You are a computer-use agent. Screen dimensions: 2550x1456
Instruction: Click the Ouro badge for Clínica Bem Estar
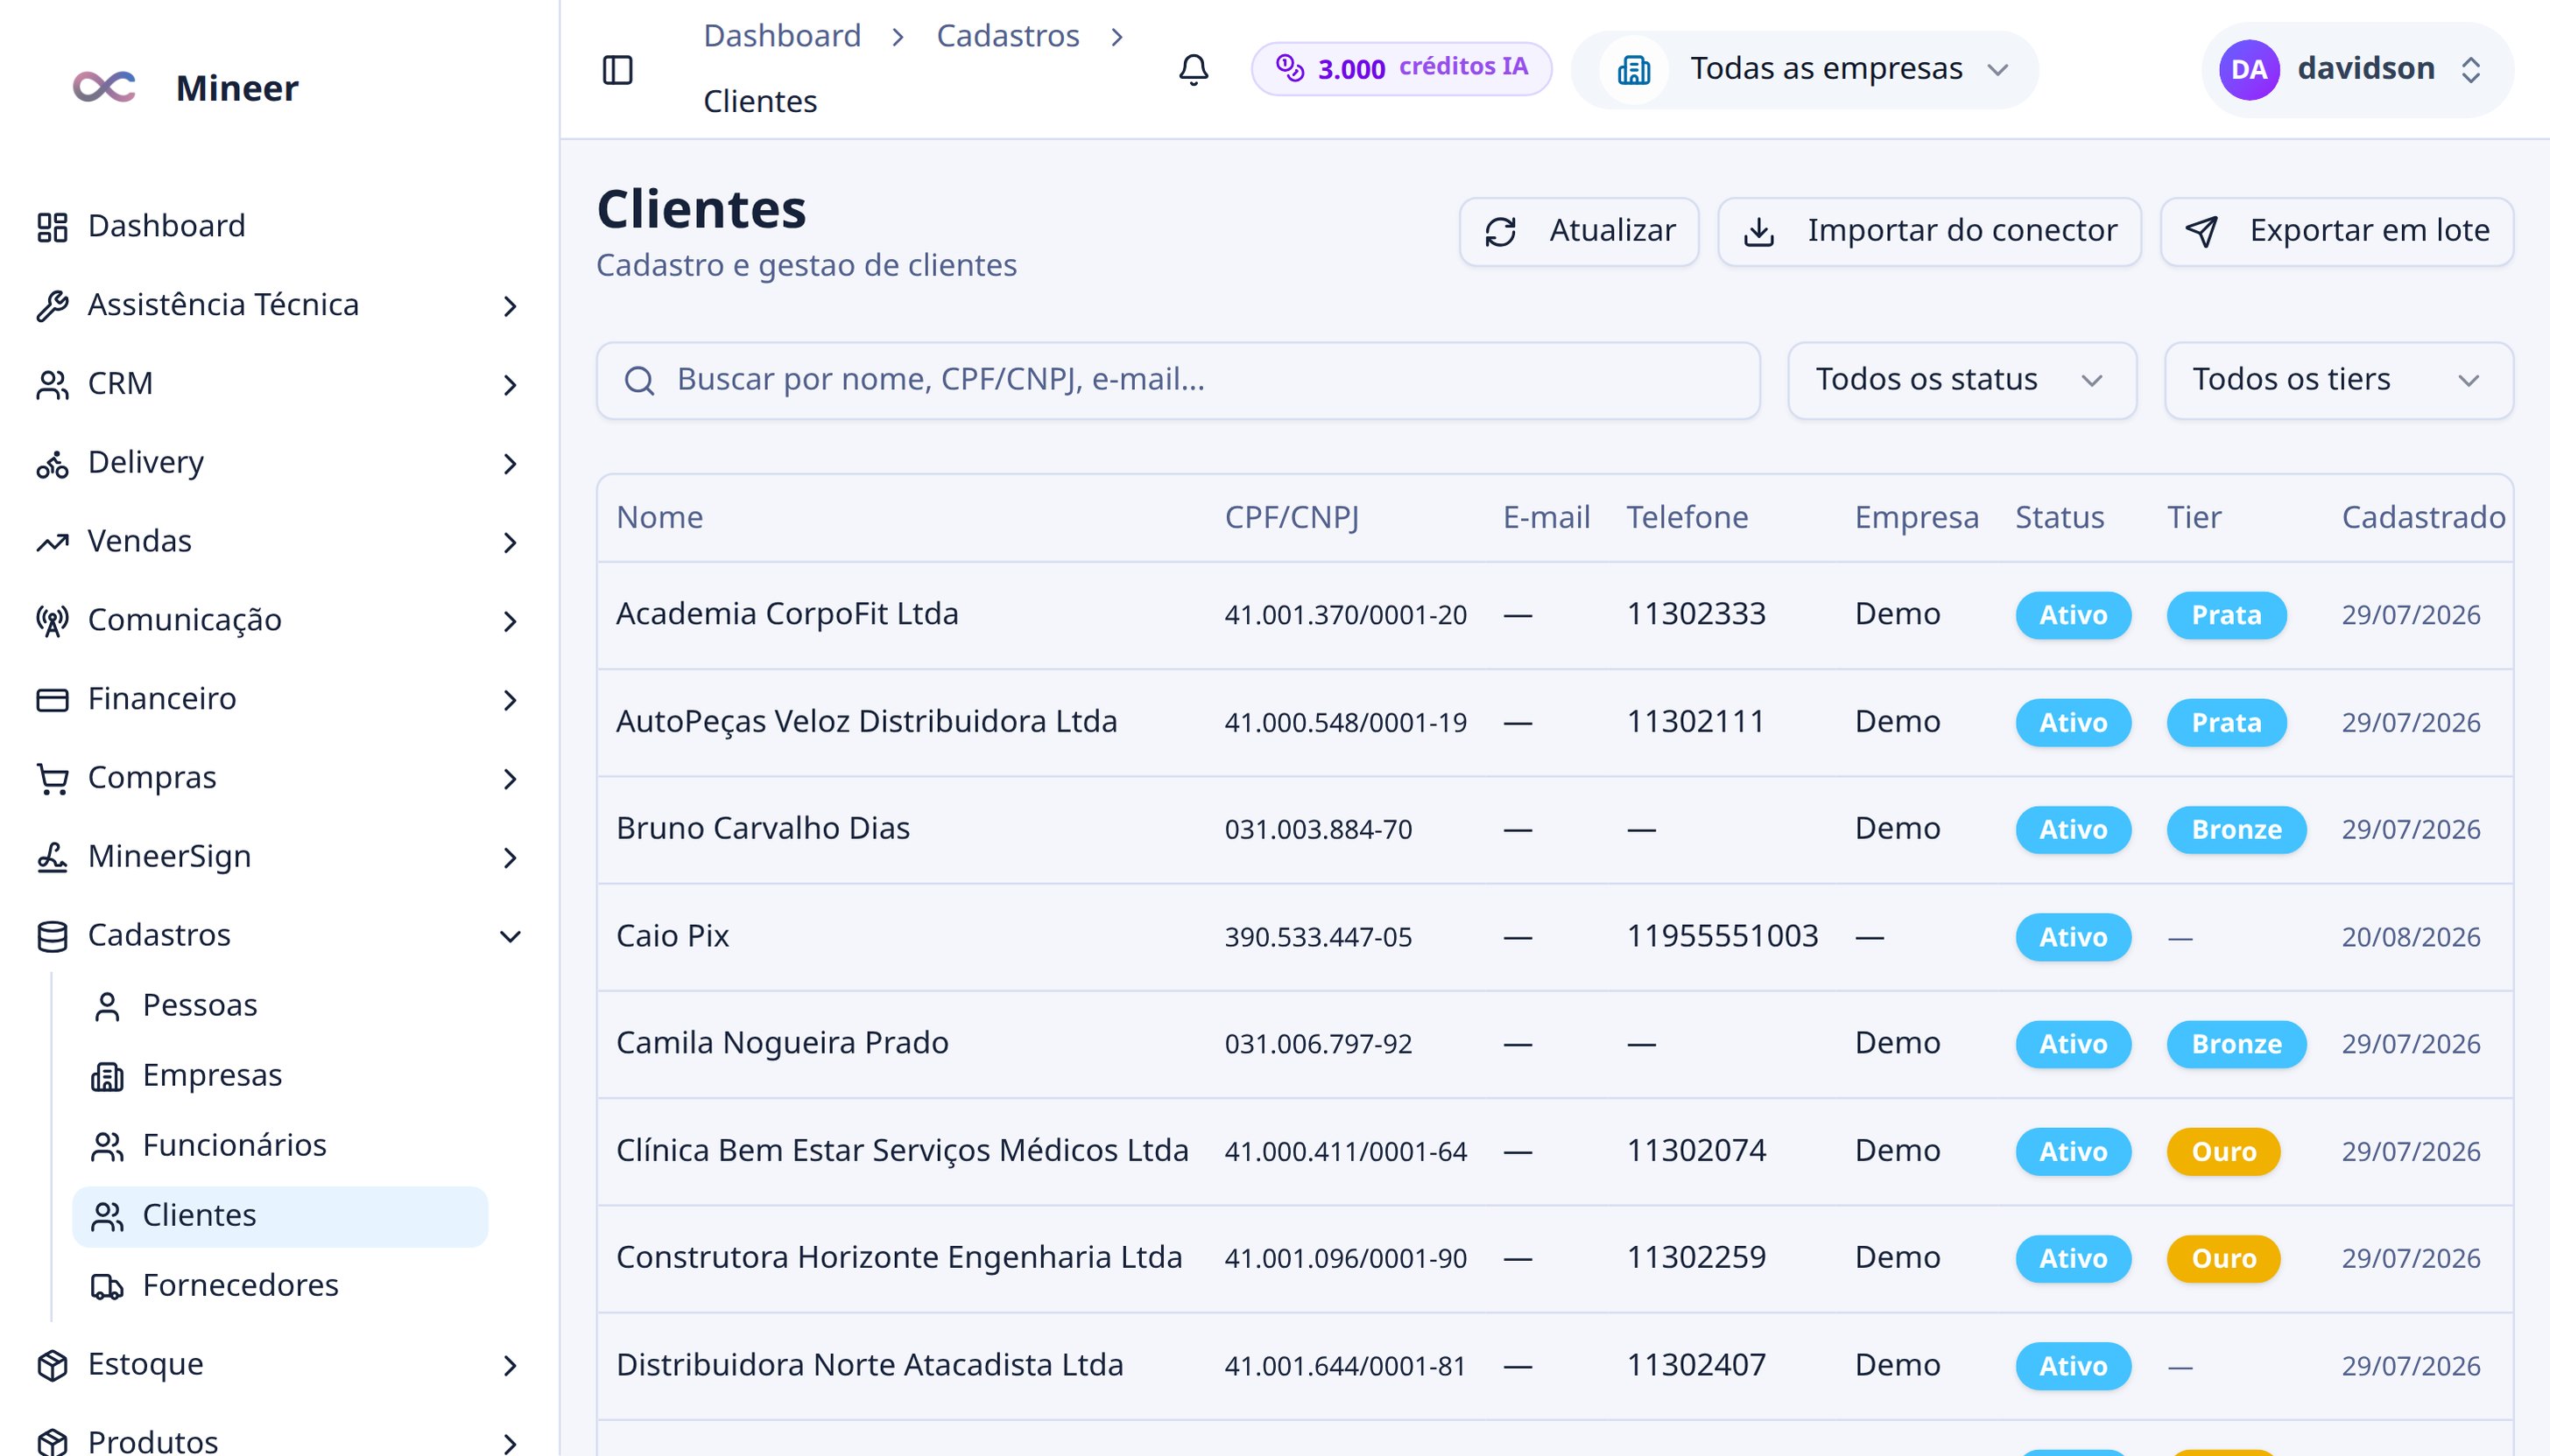pyautogui.click(x=2222, y=1152)
